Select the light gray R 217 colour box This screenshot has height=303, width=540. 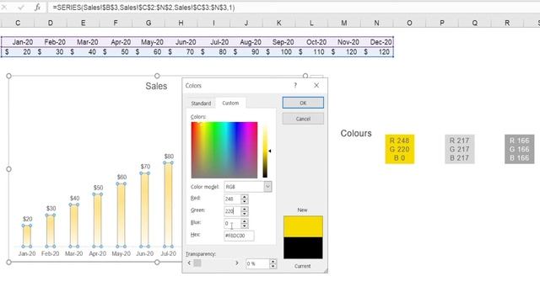(459, 149)
